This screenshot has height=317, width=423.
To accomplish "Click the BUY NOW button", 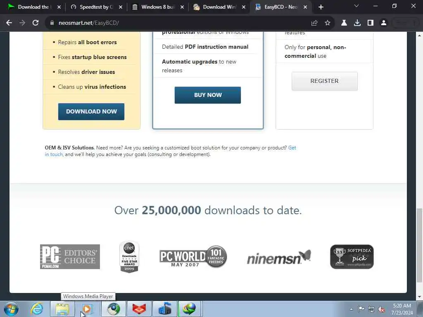I will 208,95.
